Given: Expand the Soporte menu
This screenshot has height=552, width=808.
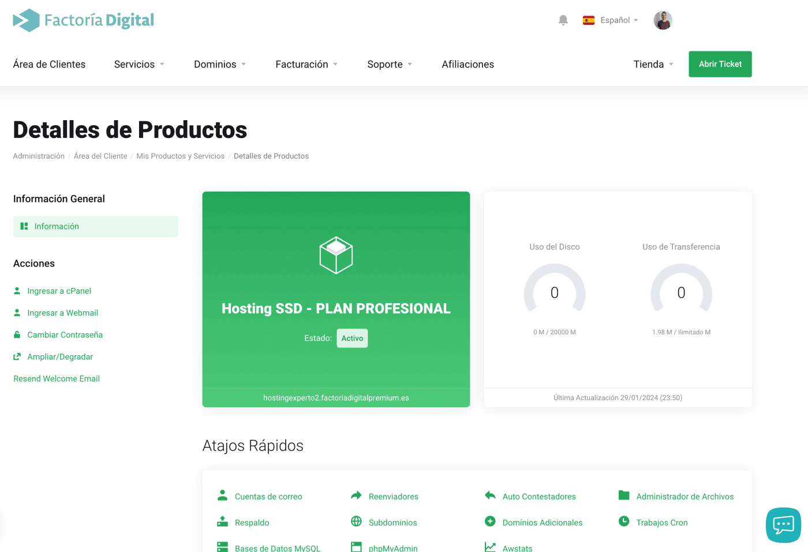Looking at the screenshot, I should click(x=390, y=64).
